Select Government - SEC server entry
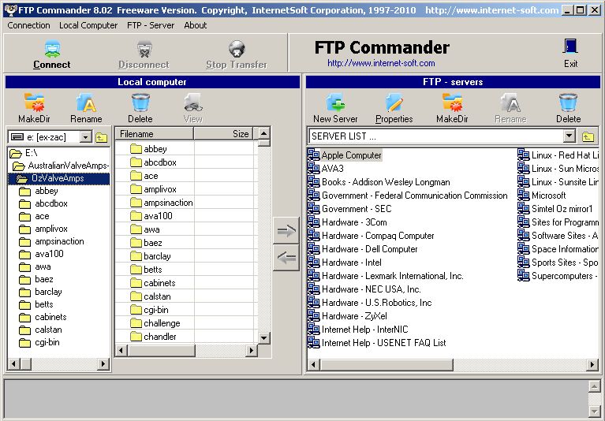Viewport: 605px width, 421px height. pos(349,209)
